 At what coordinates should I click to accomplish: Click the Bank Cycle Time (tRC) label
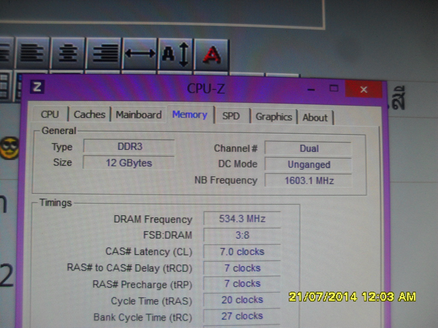coord(142,317)
